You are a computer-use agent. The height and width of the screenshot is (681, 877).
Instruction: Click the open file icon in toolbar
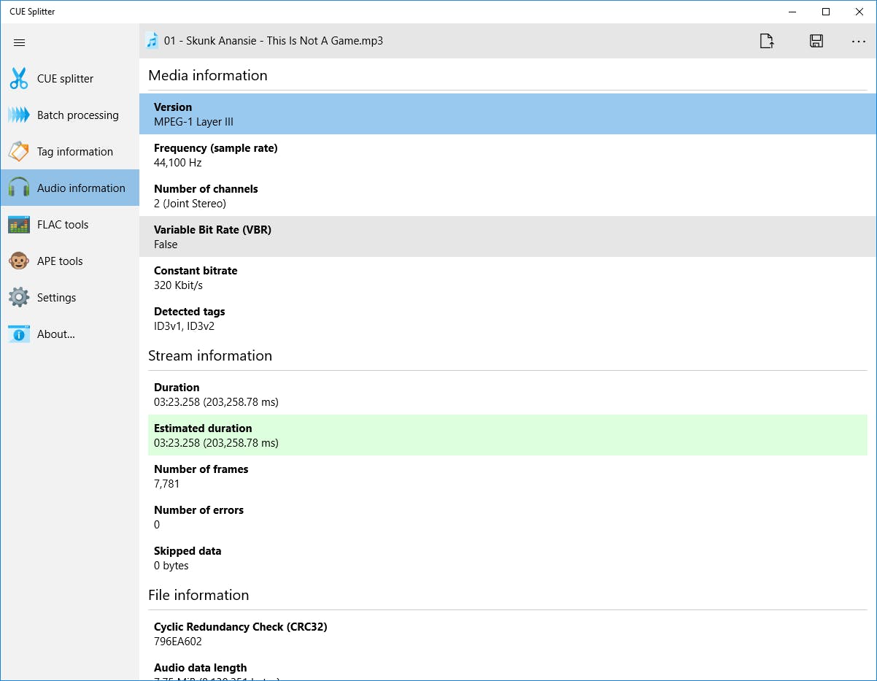(x=767, y=41)
